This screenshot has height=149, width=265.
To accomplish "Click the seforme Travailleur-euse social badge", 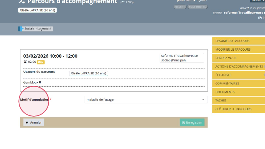I will (182, 58).
